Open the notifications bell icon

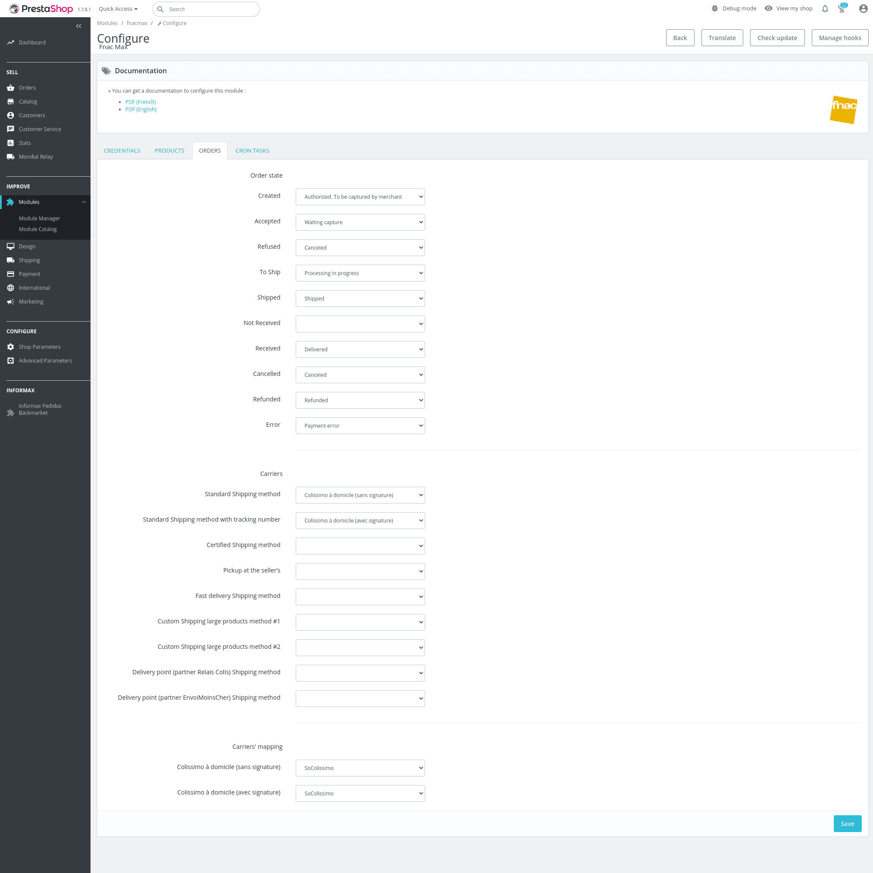point(825,9)
